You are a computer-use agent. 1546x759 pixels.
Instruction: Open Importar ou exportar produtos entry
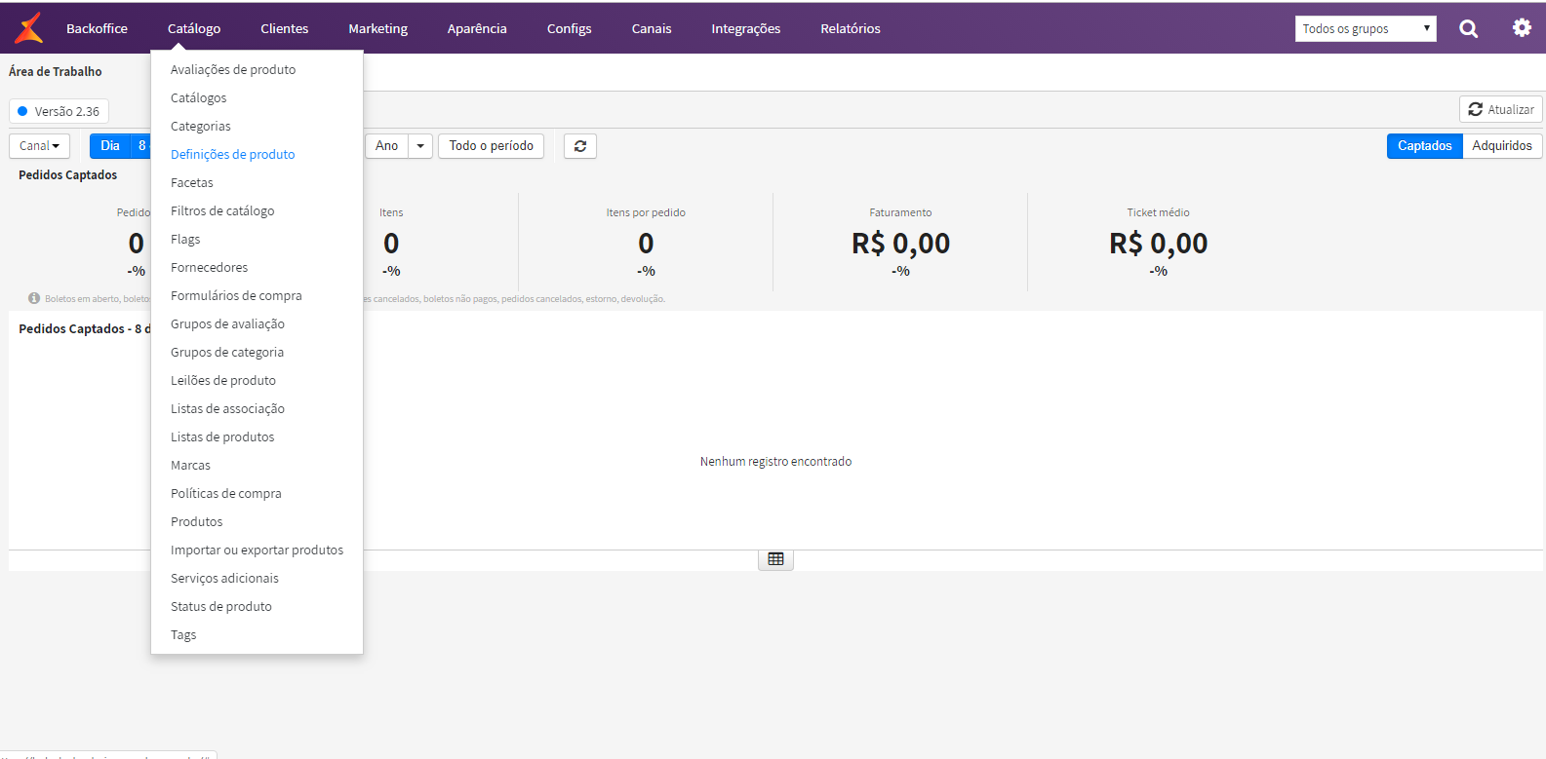257,550
